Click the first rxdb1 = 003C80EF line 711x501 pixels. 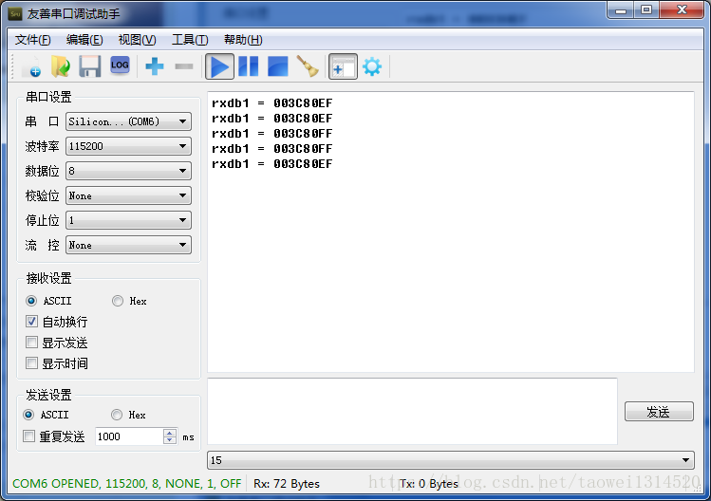pos(272,102)
